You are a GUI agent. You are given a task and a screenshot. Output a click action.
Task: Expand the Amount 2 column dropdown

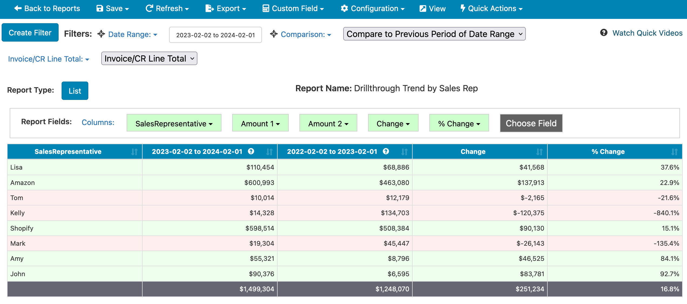[x=328, y=123]
